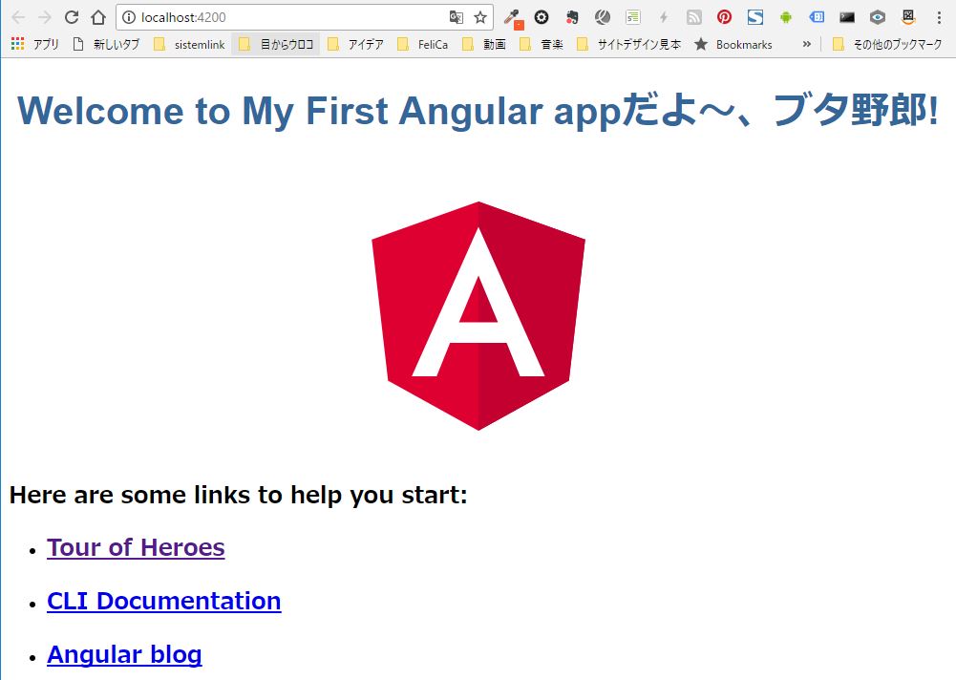Image resolution: width=956 pixels, height=680 pixels.
Task: Open the sistemlink bookmark folder
Action: point(189,44)
